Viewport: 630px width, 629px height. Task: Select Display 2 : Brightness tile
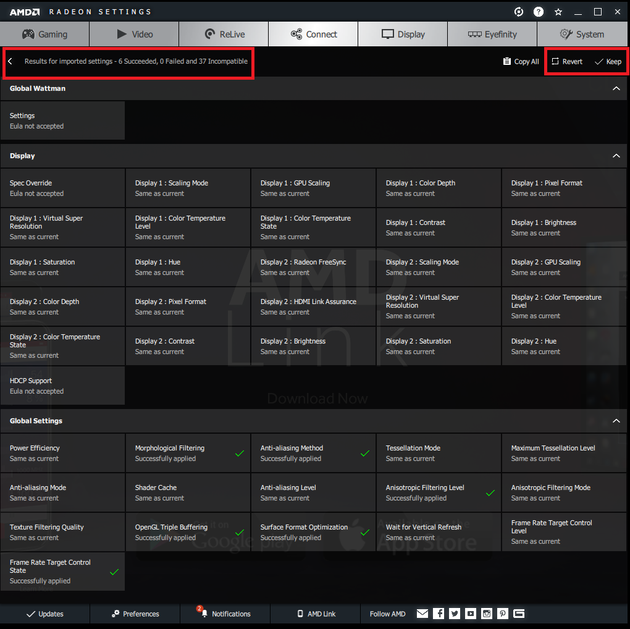(x=313, y=346)
